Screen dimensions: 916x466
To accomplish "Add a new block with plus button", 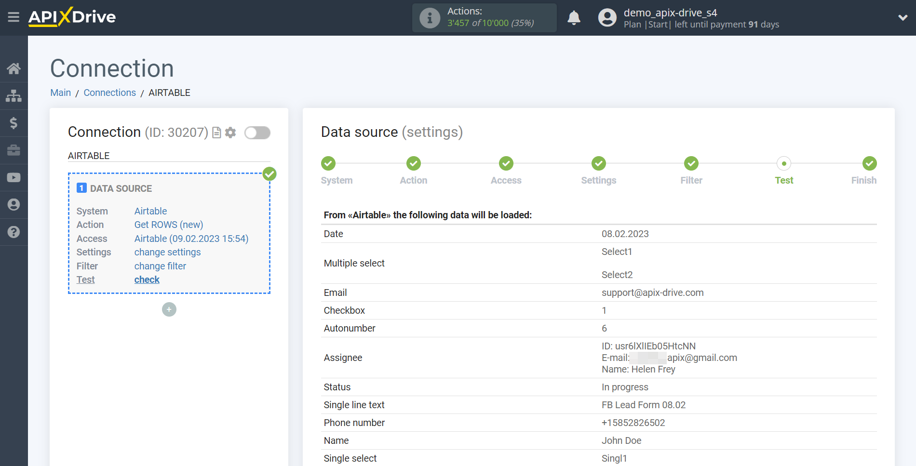I will (x=169, y=309).
